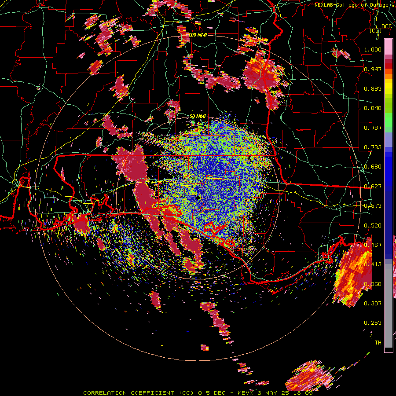The height and width of the screenshot is (396, 396).
Task: Click the 0.413 legend value
Action: tap(373, 264)
